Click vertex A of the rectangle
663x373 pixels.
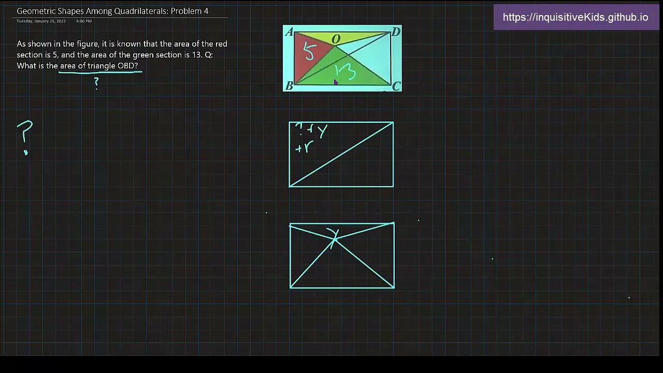click(289, 32)
